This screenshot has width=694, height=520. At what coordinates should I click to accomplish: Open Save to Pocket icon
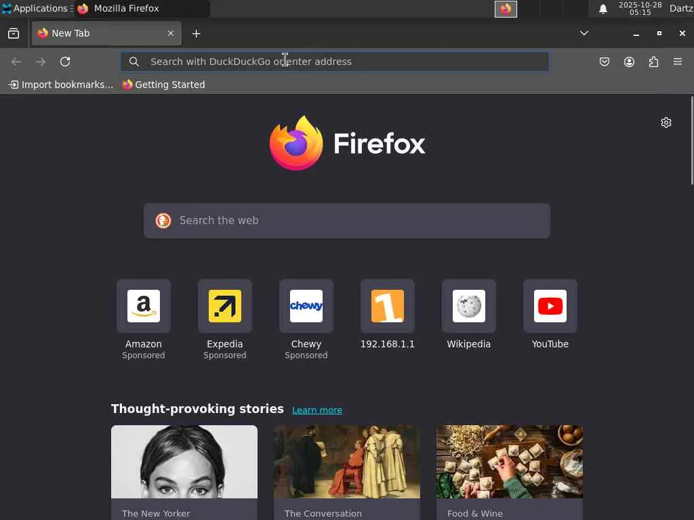(x=604, y=62)
